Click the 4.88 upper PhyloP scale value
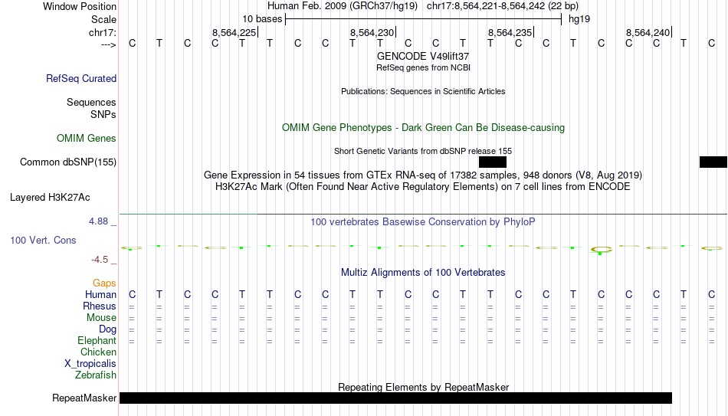728x416 pixels. coord(98,221)
